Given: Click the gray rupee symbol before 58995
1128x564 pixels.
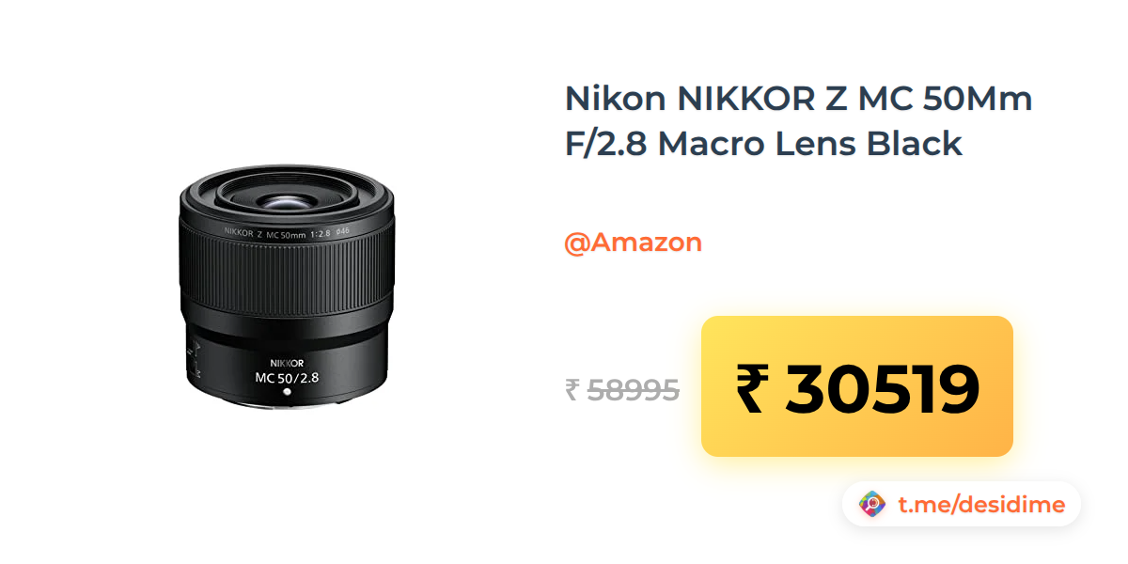Looking at the screenshot, I should [x=572, y=389].
